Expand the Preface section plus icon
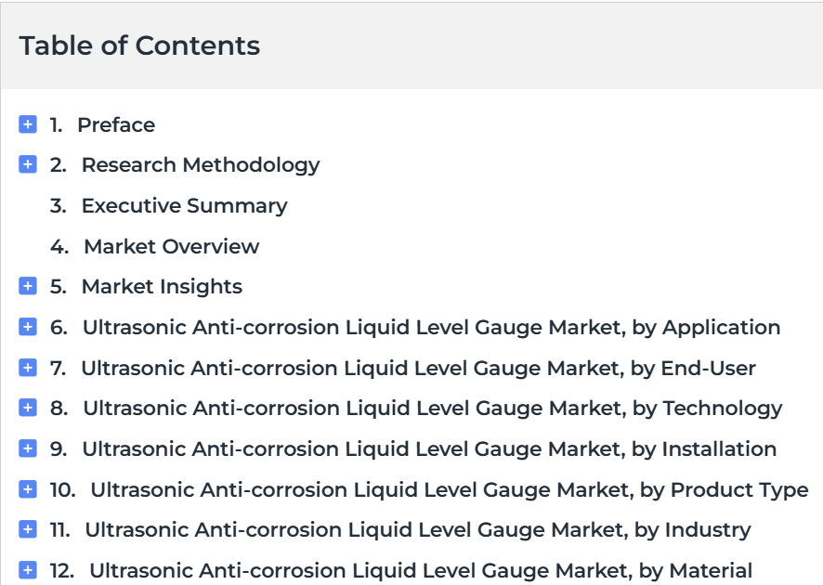Viewport: 823px width, 585px height. (x=28, y=124)
